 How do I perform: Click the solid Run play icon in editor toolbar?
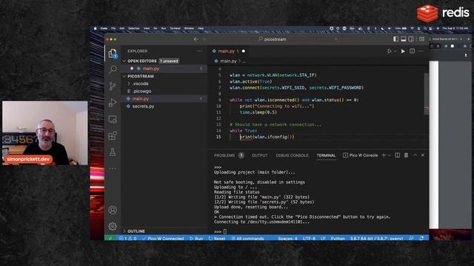click(403, 51)
